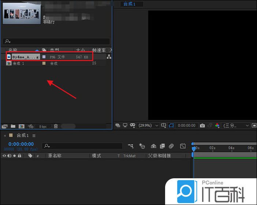Click the 02s mark on time ruler

tap(212, 148)
